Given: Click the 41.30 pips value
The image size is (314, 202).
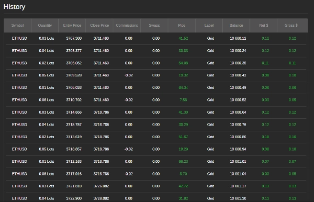Looking at the screenshot, I should (x=183, y=112).
